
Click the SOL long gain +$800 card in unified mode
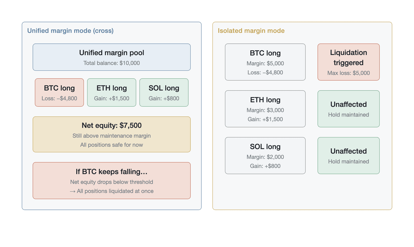pos(164,92)
